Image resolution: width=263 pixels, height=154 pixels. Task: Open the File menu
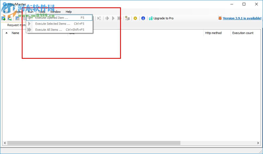click(x=6, y=12)
